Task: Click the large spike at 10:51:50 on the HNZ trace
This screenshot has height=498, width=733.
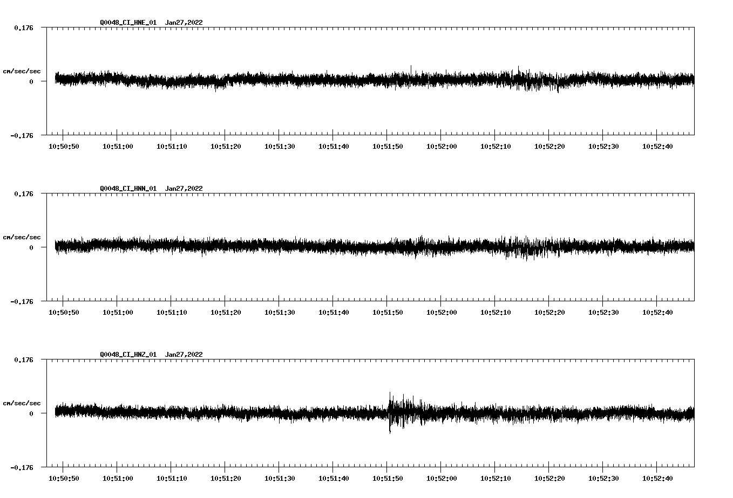Action: click(x=390, y=412)
